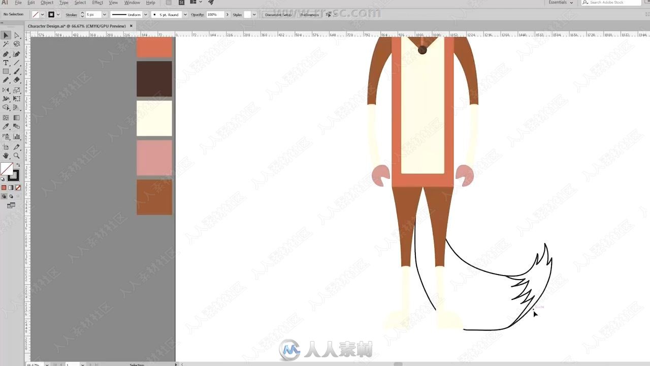Open the Arrange Documents dropdown
The width and height of the screenshot is (650, 366).
(196, 3)
